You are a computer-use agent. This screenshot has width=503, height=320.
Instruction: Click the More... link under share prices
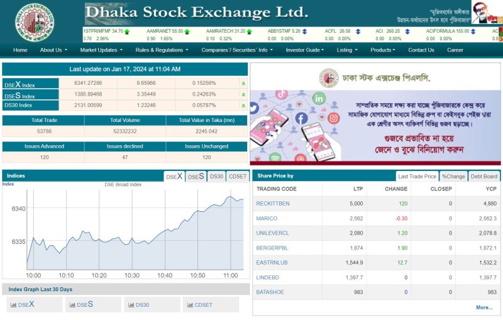484,307
